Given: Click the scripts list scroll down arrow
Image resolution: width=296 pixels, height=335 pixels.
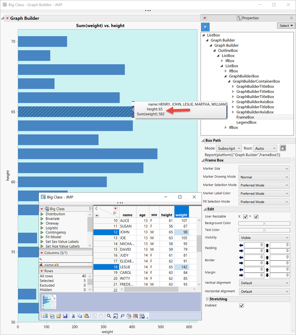Looking at the screenshot, I should tap(90, 246).
